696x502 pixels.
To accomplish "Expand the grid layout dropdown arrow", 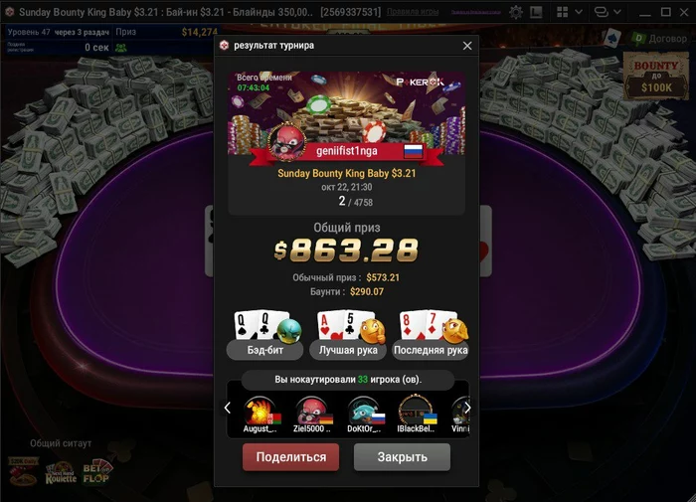I will (x=579, y=12).
